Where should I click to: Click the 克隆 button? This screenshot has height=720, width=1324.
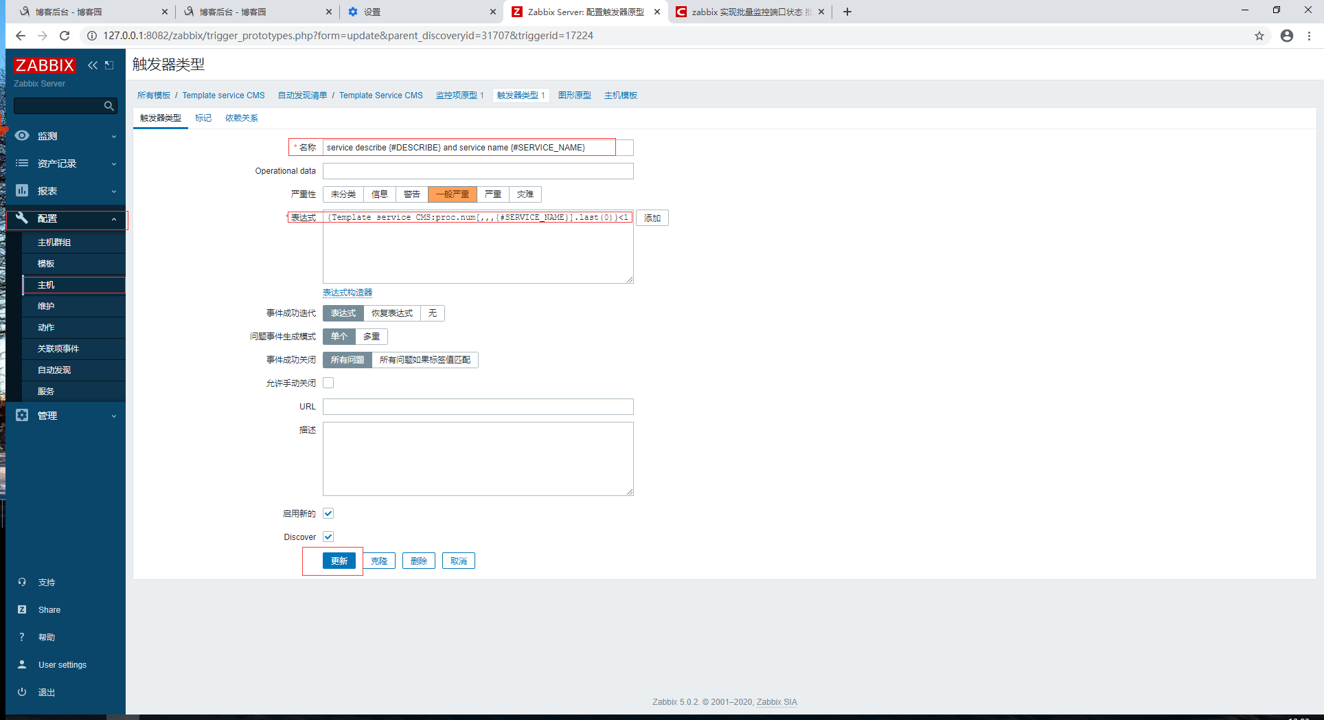[379, 561]
